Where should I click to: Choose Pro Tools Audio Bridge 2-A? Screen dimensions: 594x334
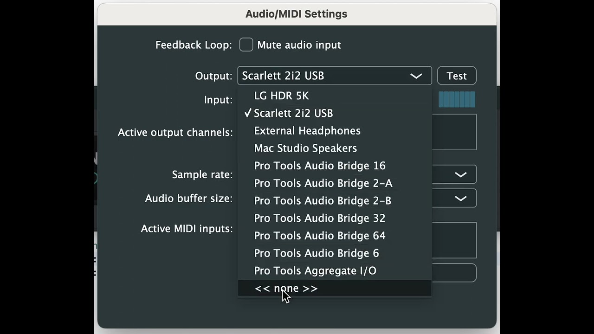[x=323, y=183]
